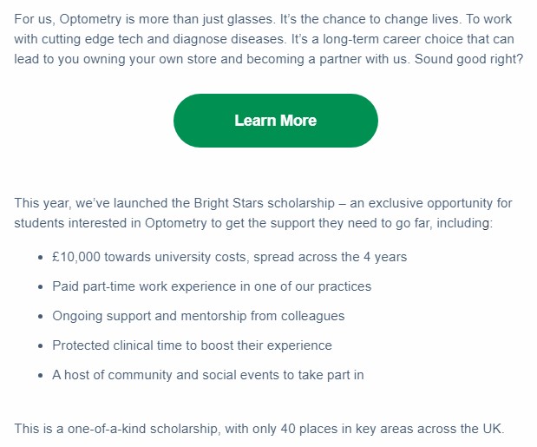The image size is (537, 447).
Task: Click the phrase "diagnose diseases"
Action: click(228, 39)
